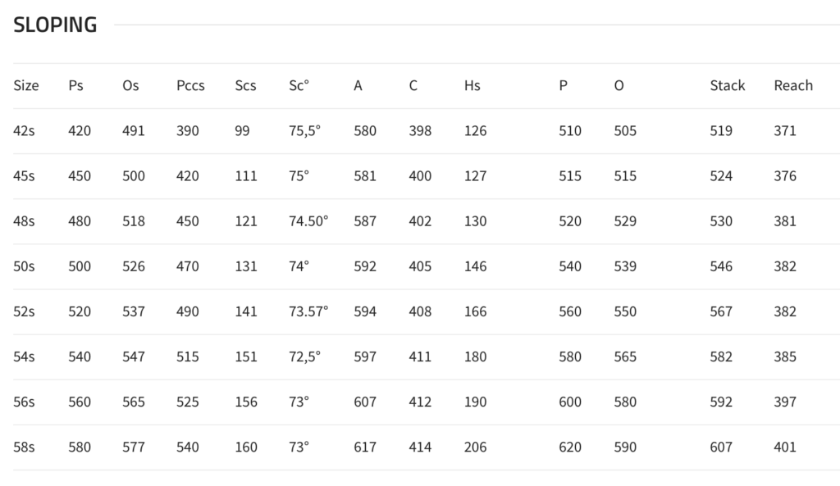
Task: Click Reach value 371 for 42s
Action: point(785,130)
